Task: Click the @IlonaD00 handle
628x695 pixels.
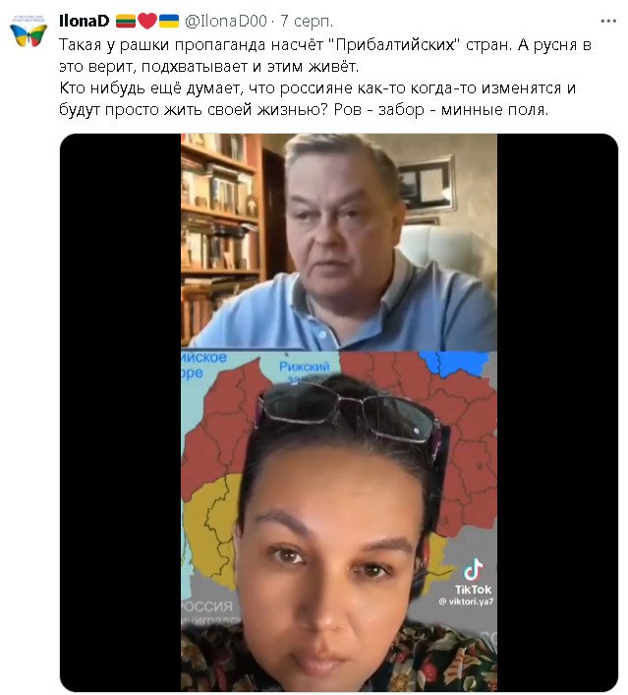Action: coord(226,21)
